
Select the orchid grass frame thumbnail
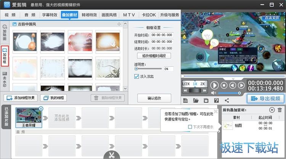pyautogui.click(x=108, y=68)
